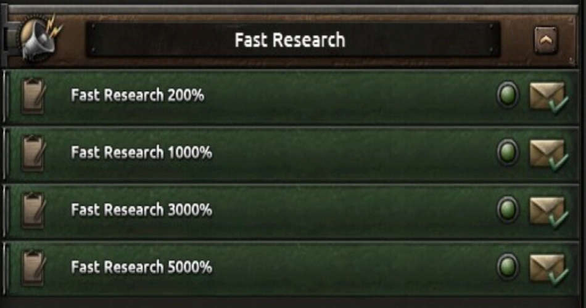Screen dimensions: 586x308
Task: Choose the Fast Research 3000% label
Action: click(x=141, y=210)
